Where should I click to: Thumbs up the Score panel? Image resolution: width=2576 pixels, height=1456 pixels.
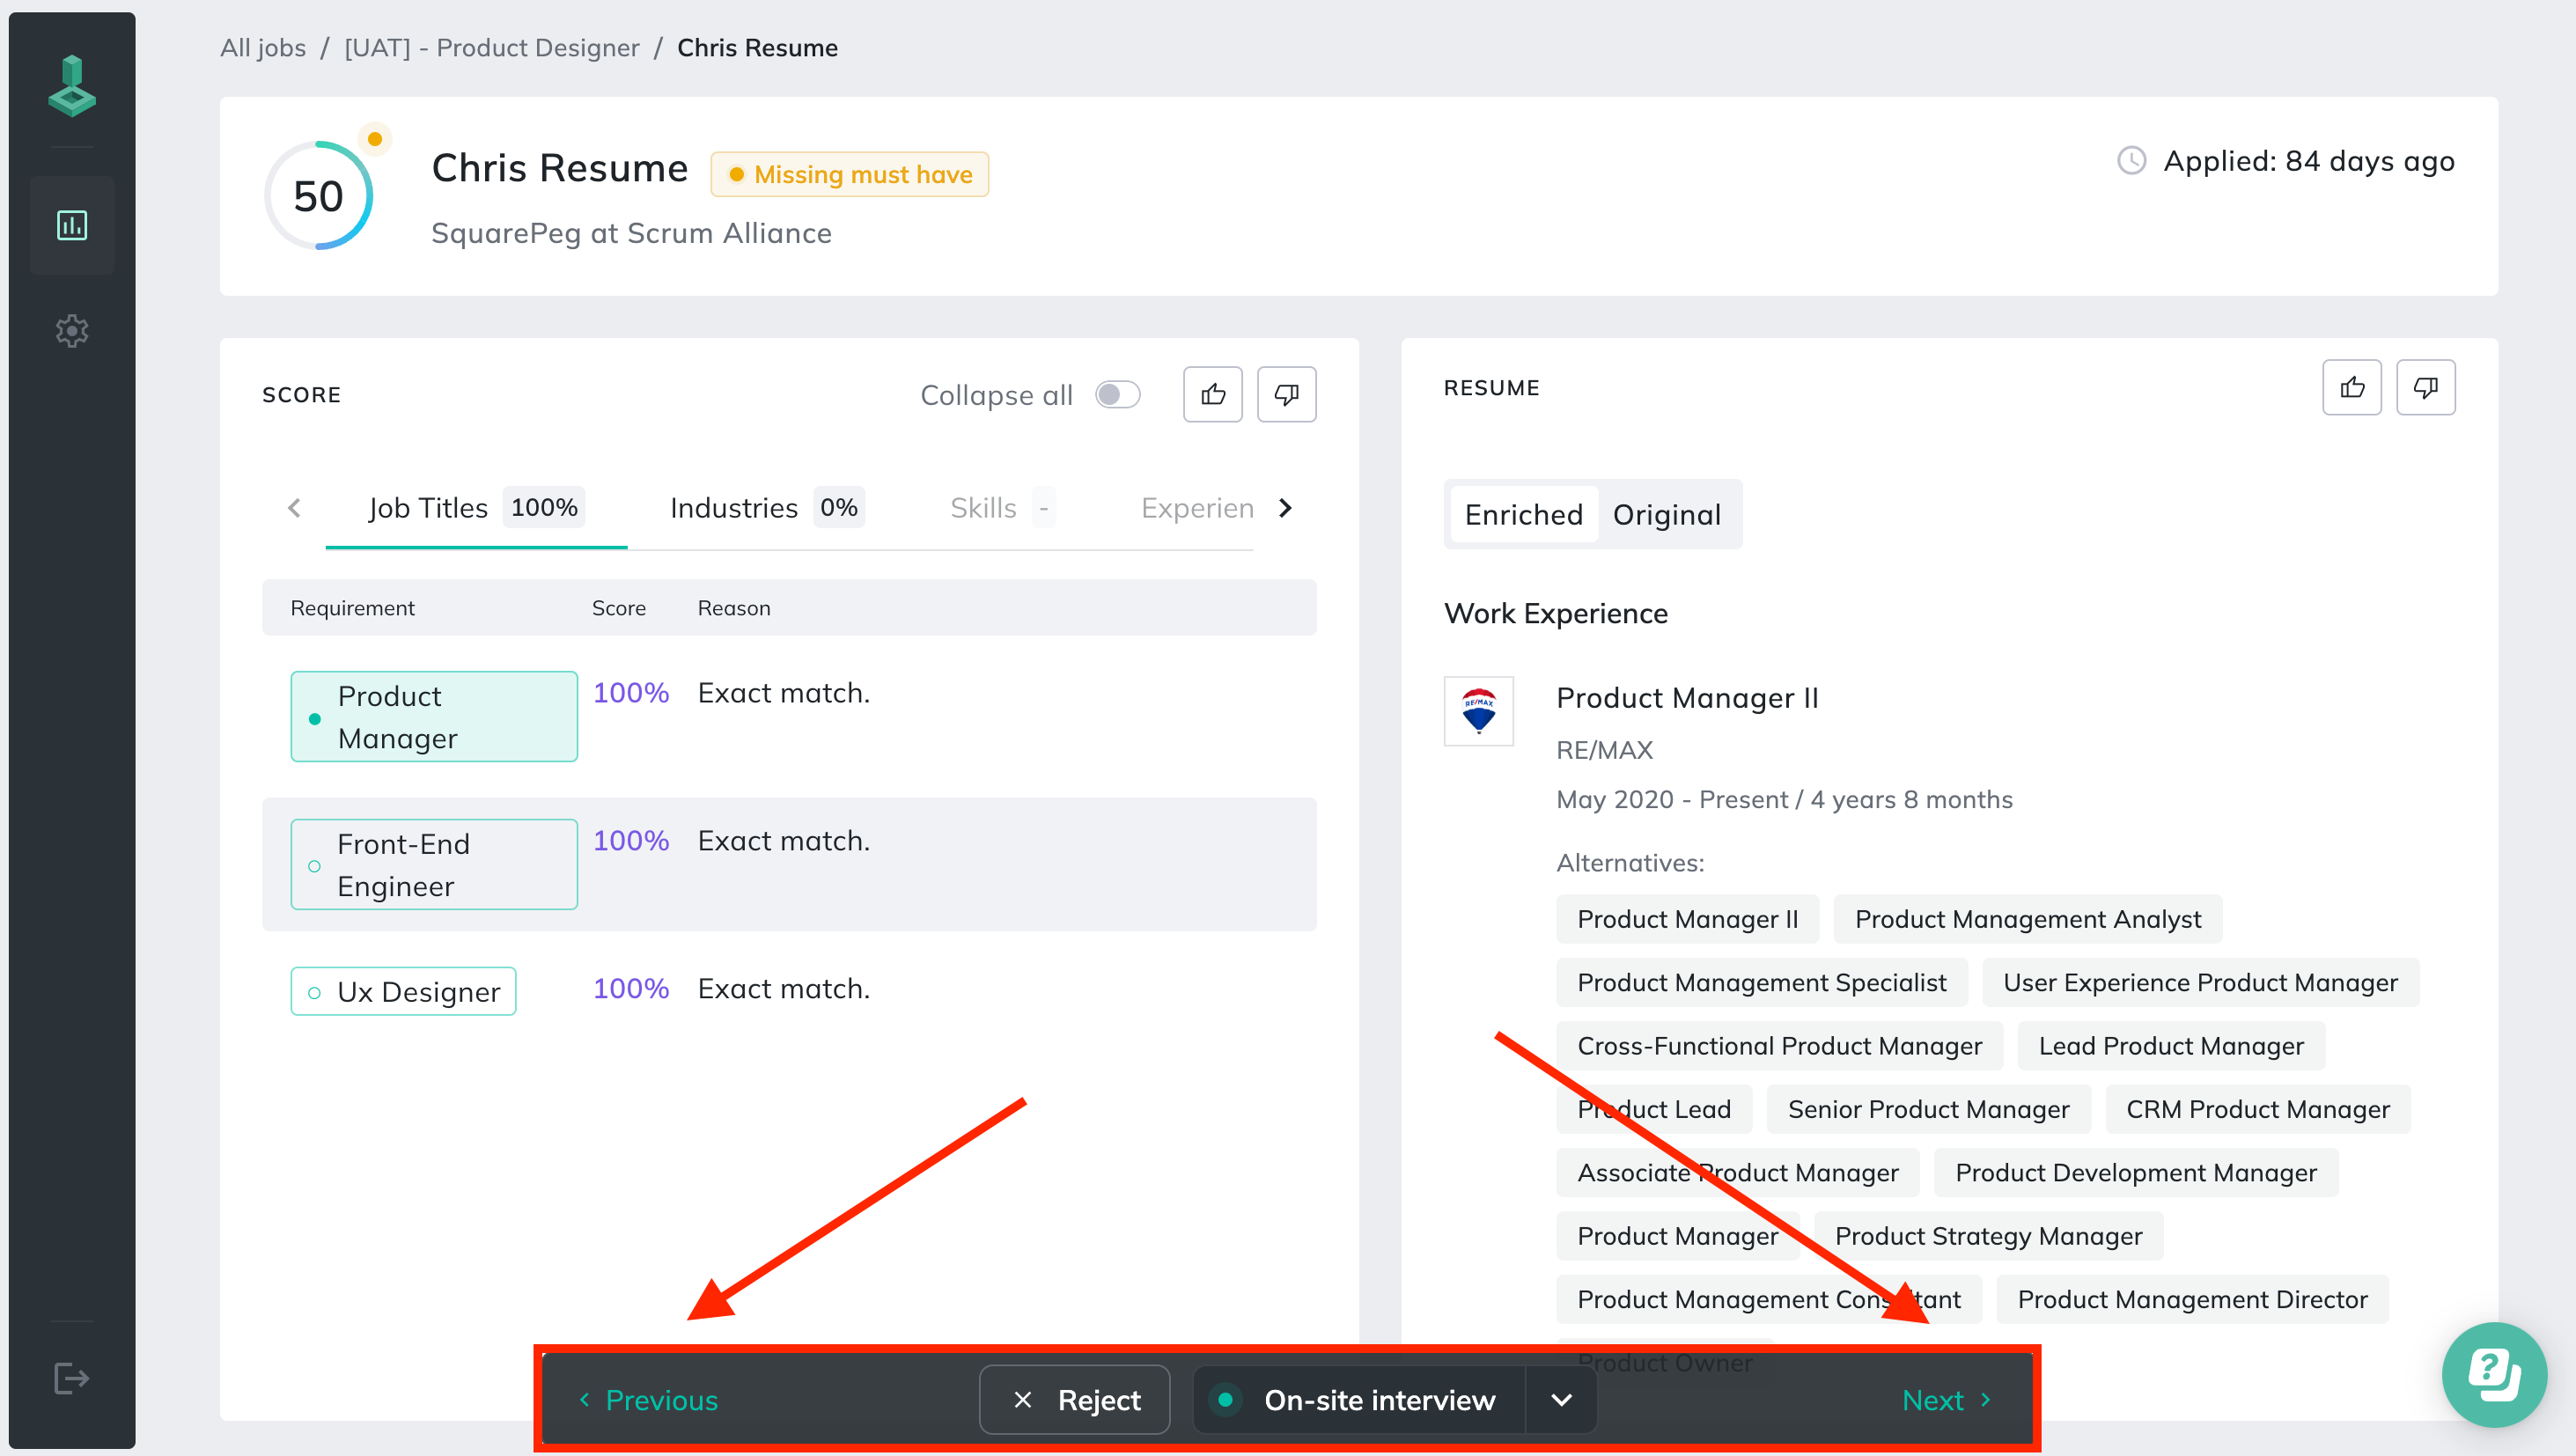pyautogui.click(x=1212, y=395)
